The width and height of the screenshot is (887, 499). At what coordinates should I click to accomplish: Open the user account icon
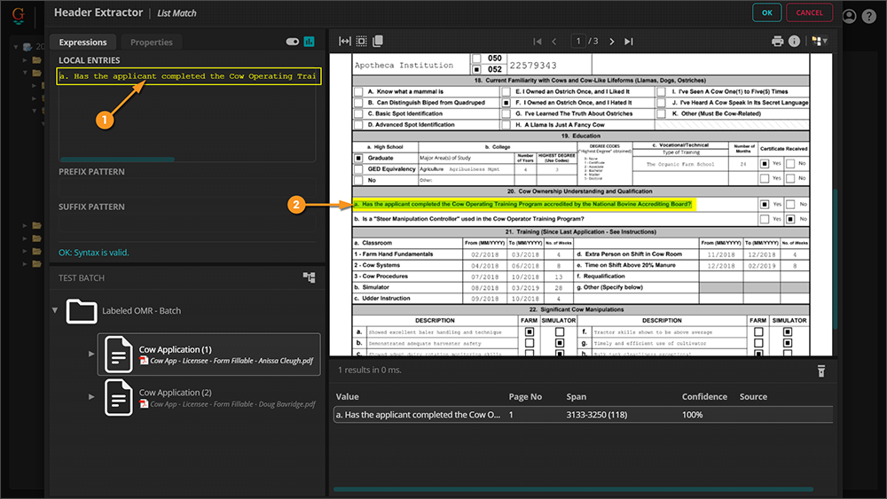[849, 16]
